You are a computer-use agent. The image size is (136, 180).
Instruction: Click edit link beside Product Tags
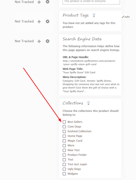coord(126,17)
